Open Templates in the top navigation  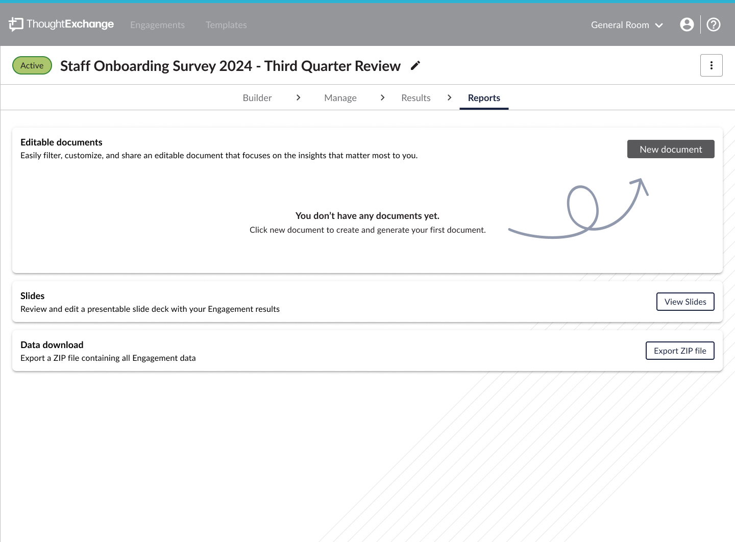(x=226, y=25)
